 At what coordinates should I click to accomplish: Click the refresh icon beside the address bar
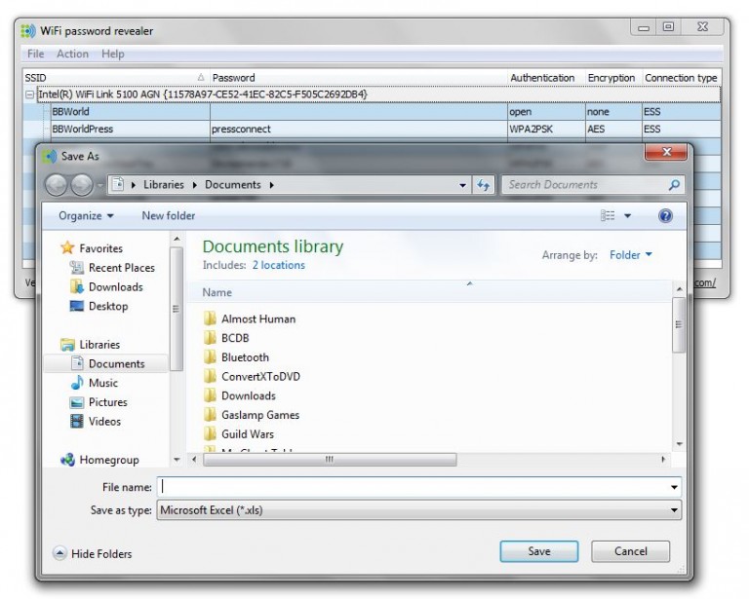(x=484, y=185)
